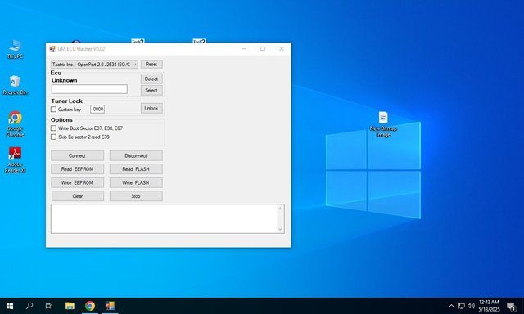Enable the Custom key checkbox

(53, 109)
